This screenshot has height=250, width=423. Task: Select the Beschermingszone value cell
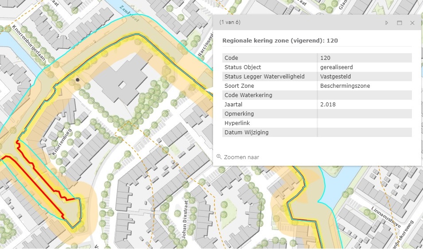pyautogui.click(x=365, y=86)
